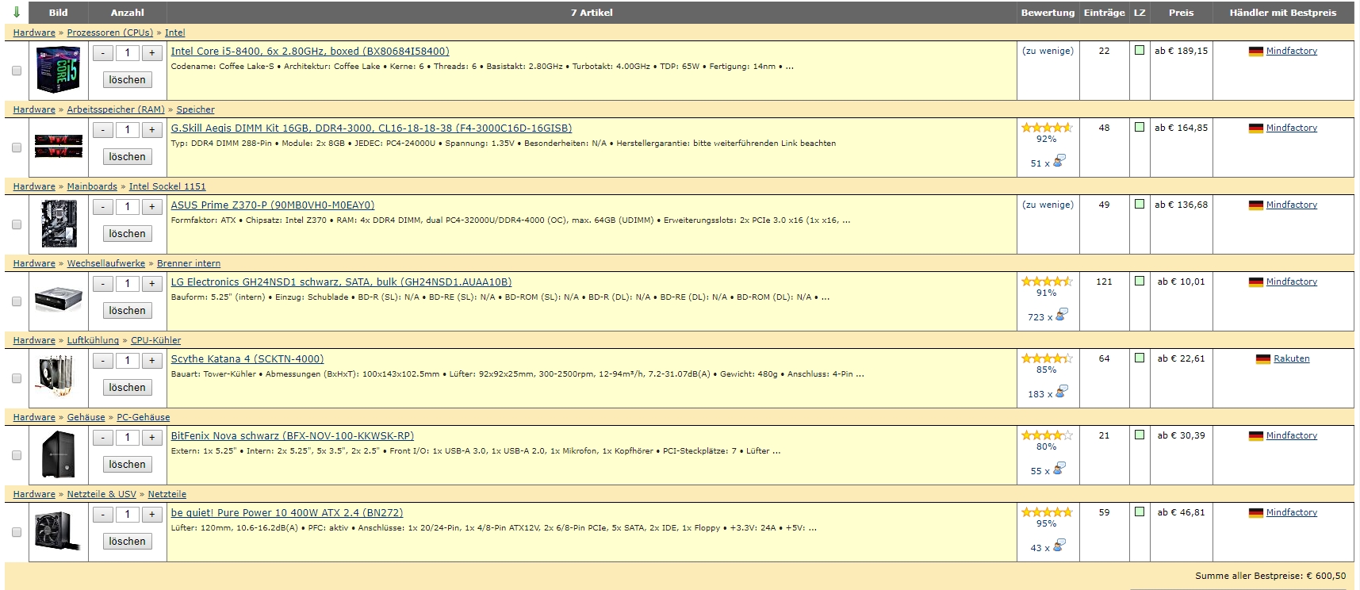
Task: Open be quiet! Pure Power thumbnail
Action: tap(59, 531)
